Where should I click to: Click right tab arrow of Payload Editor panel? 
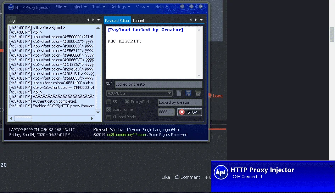coord(196,20)
